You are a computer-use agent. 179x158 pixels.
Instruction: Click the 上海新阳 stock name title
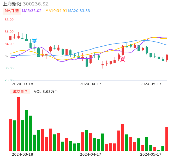[x=12, y=4]
